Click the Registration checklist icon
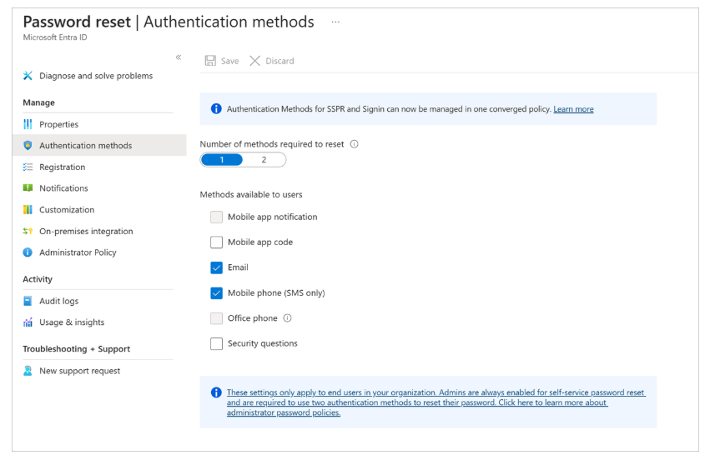715x465 pixels. (x=28, y=167)
